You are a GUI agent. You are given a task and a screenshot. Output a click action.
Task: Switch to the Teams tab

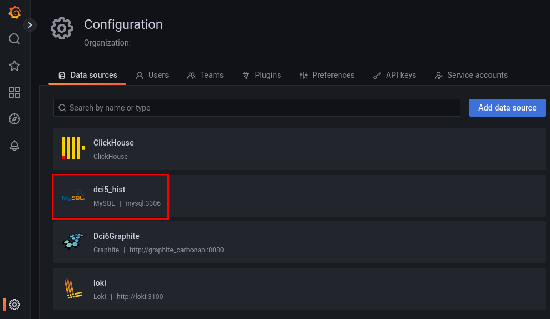click(205, 75)
